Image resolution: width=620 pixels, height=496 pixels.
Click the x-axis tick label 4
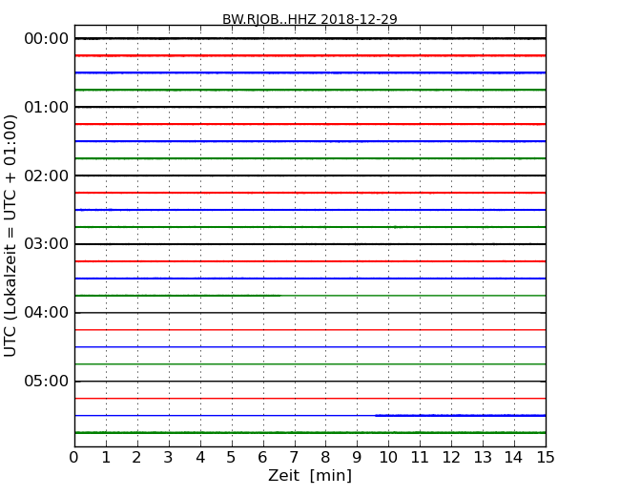(200, 458)
